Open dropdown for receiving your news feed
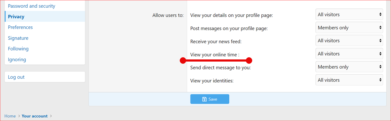 [x=349, y=40]
